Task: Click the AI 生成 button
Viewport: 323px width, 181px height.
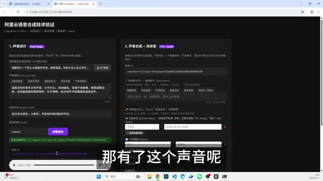Action: click(102, 68)
